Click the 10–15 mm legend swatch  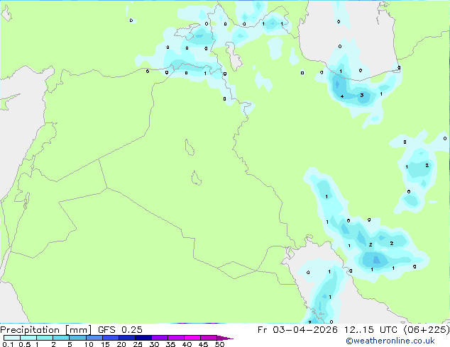94,338
